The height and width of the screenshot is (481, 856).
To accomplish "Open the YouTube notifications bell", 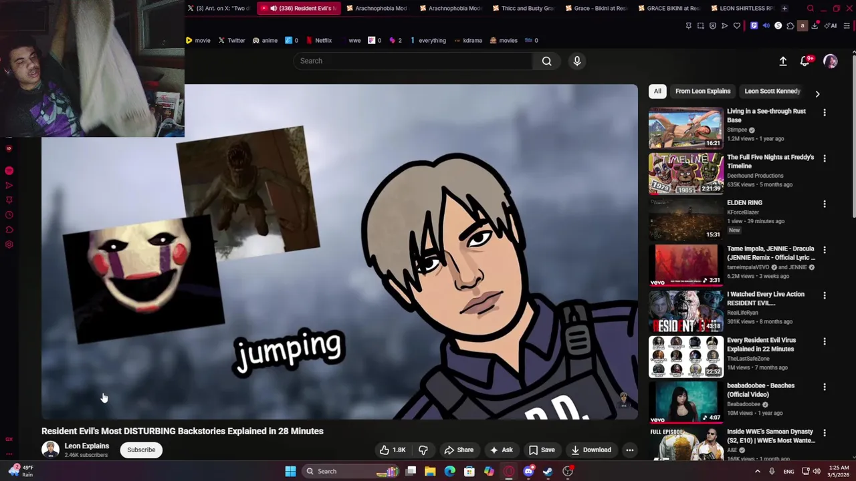I will pos(806,61).
